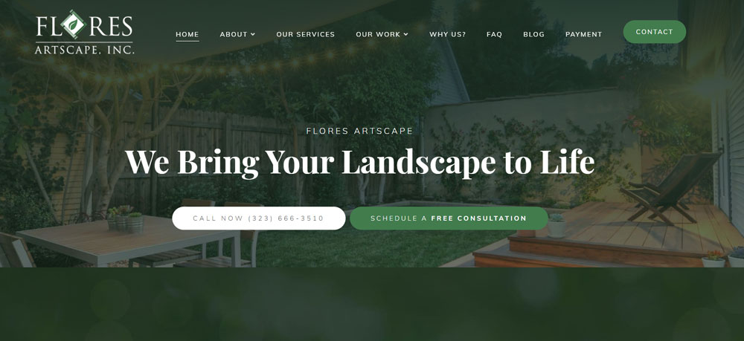
Task: Open the Why Us? page
Action: [447, 34]
